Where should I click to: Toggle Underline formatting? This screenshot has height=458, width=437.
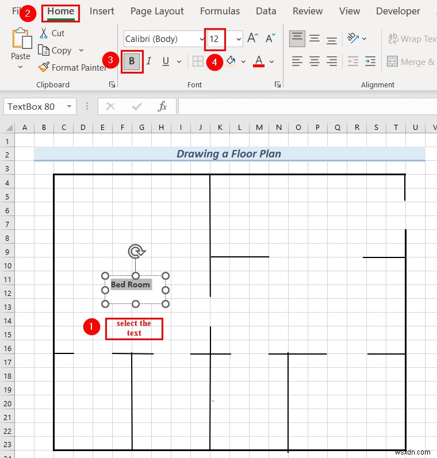(x=166, y=61)
